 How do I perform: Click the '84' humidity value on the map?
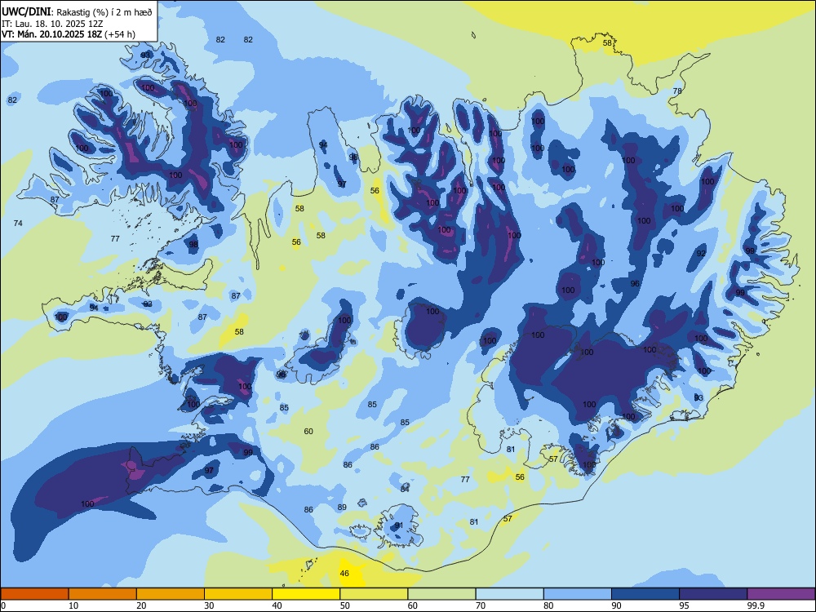(x=405, y=489)
